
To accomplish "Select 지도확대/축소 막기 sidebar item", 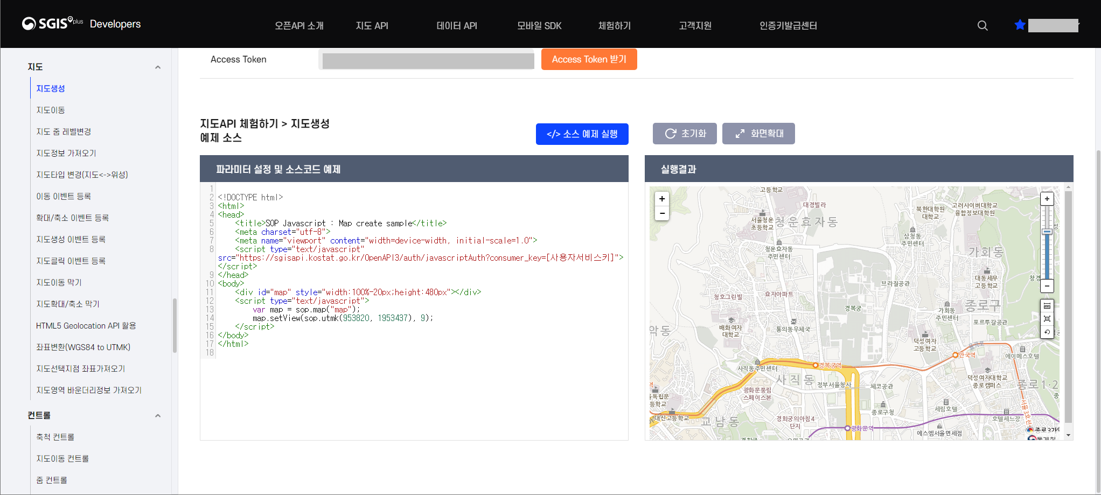I will pyautogui.click(x=68, y=304).
